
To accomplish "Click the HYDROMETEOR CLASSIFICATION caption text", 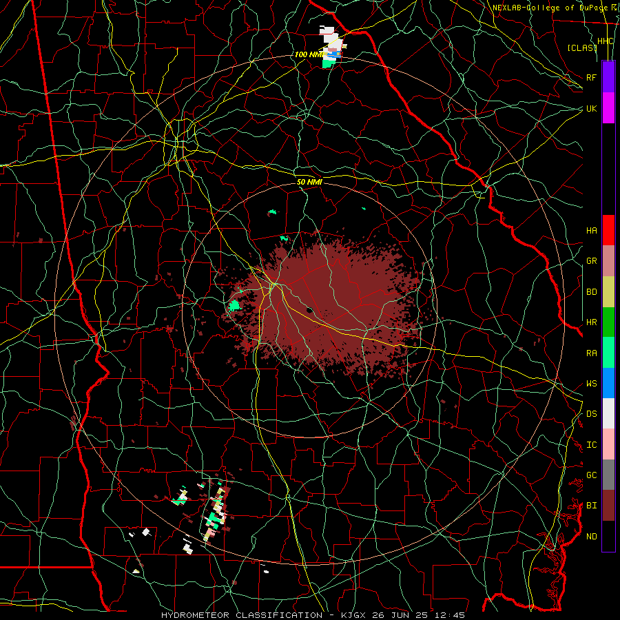I will click(242, 615).
